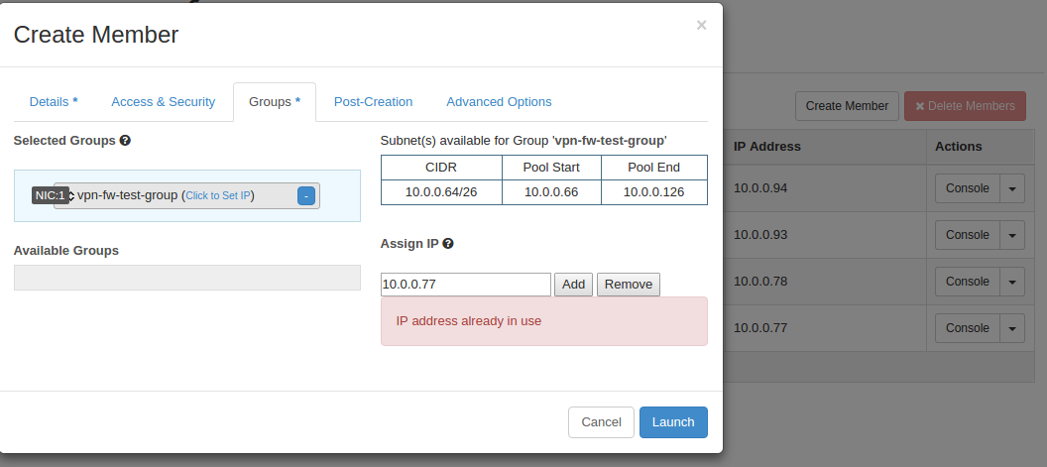
Task: Click the 'Click to Set IP' link
Action: click(218, 195)
